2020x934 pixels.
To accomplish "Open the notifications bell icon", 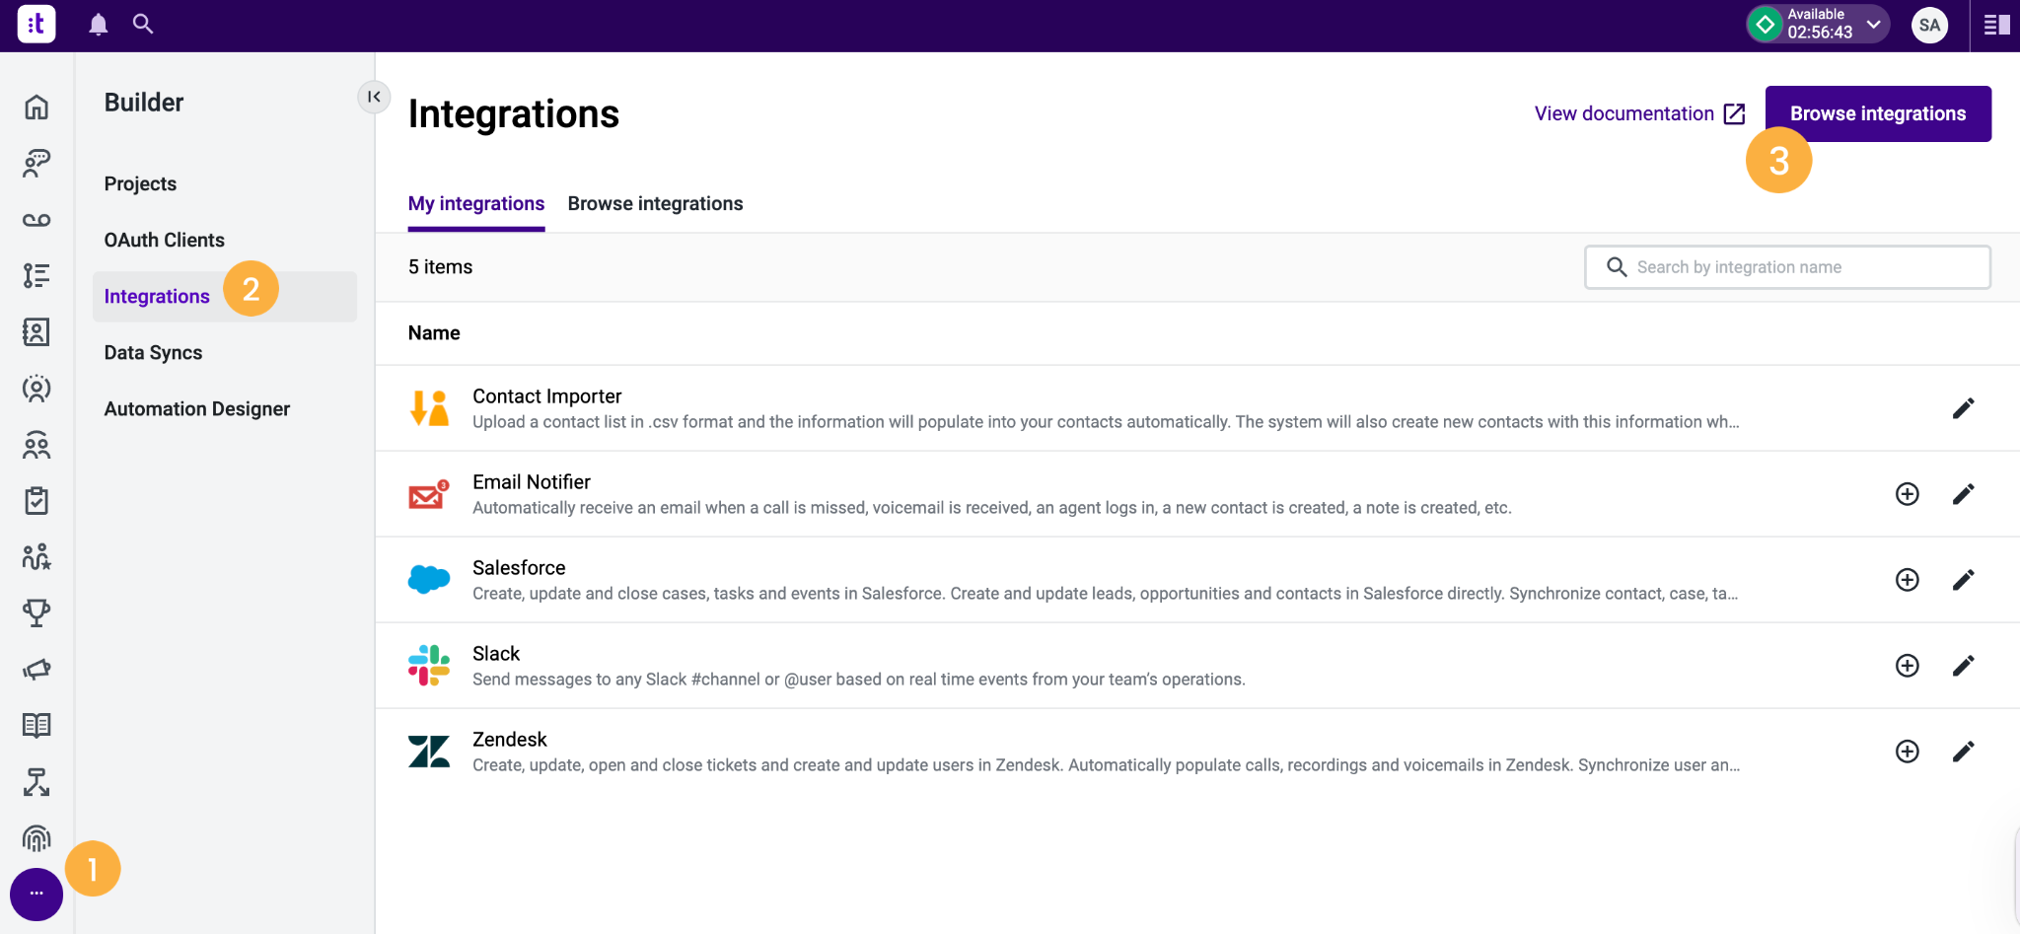I will coord(98,24).
